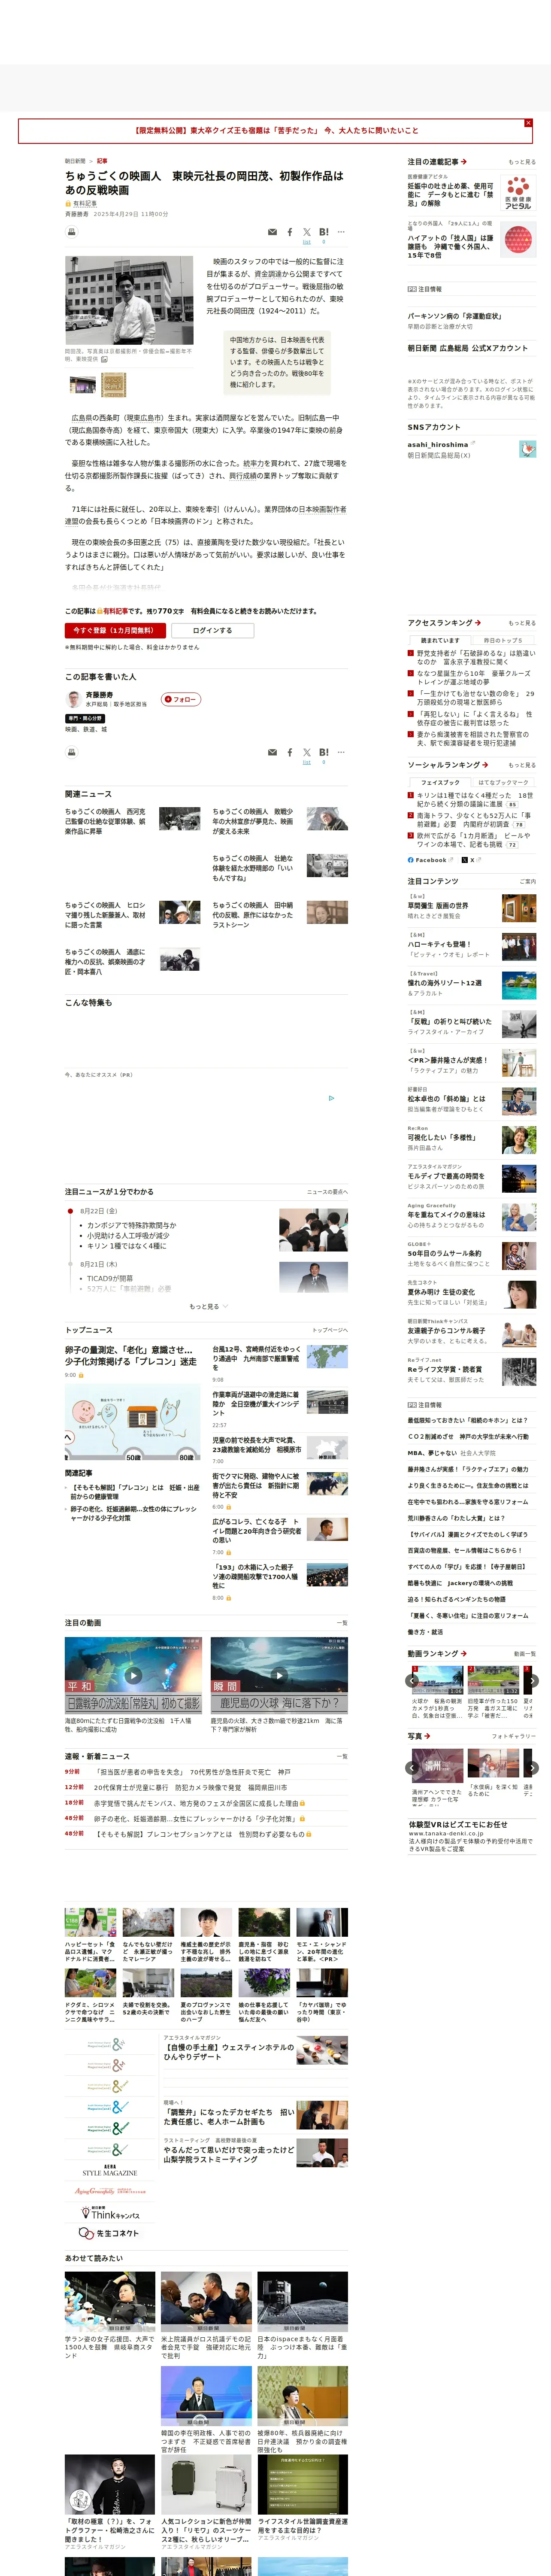This screenshot has height=2576, width=551.
Task: Select the 読まれています ranking tab
Action: click(x=440, y=640)
